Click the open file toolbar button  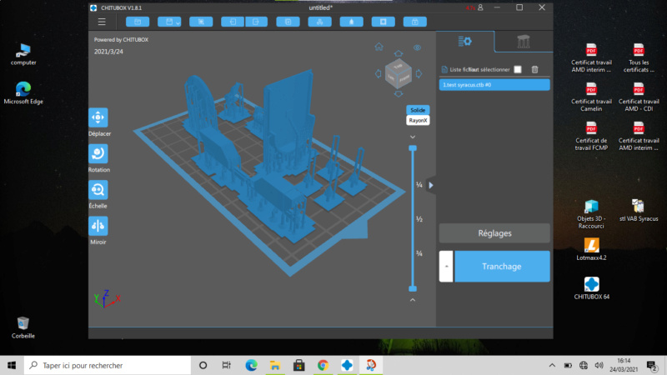pyautogui.click(x=138, y=22)
